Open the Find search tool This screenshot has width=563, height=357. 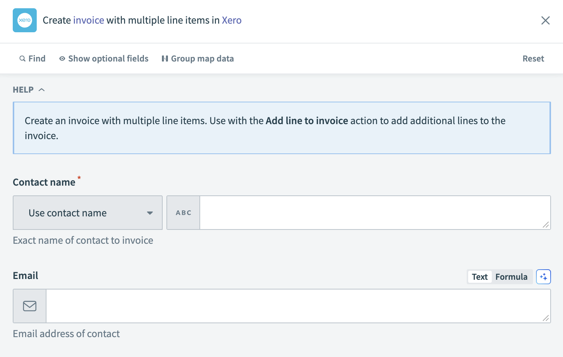coord(32,58)
